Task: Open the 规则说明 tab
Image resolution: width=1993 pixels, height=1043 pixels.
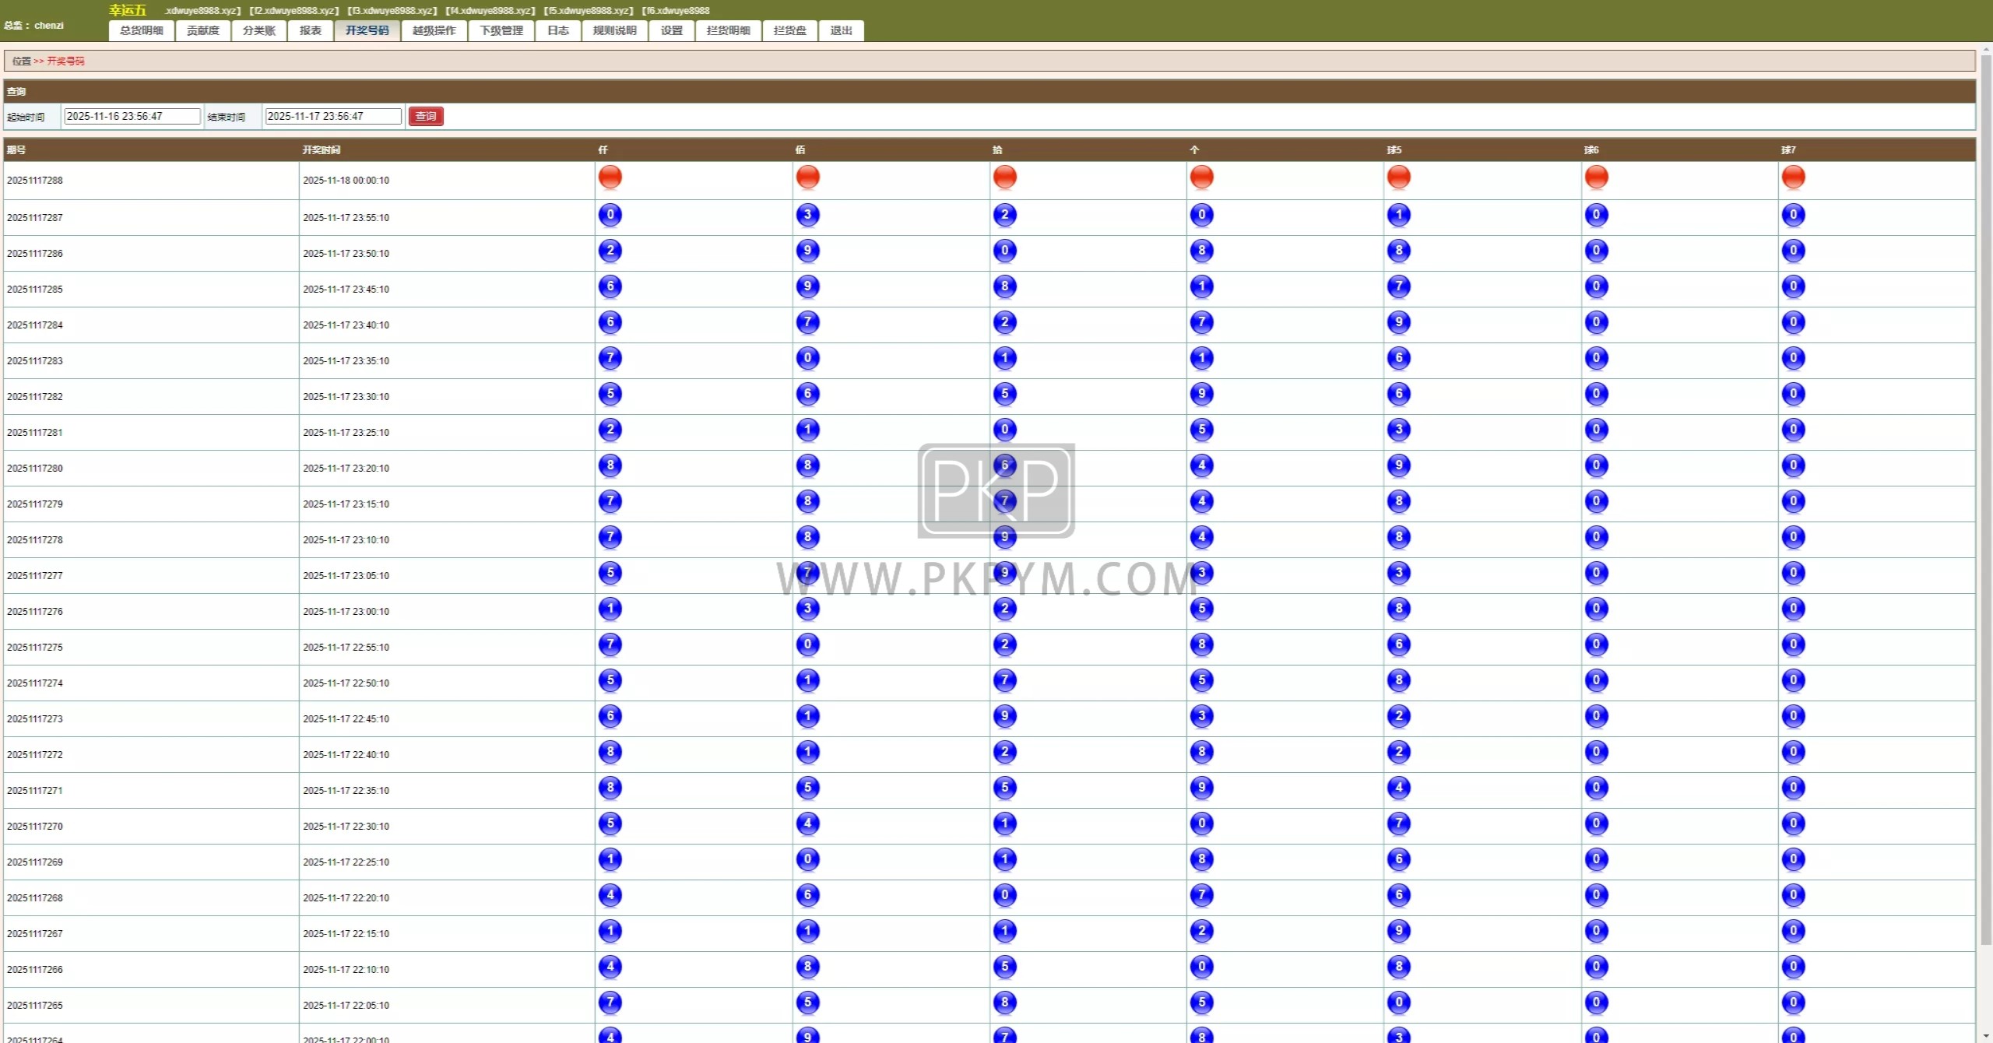Action: click(x=615, y=30)
